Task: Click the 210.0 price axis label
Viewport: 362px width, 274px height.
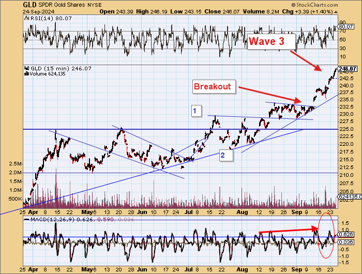Action: (x=347, y=175)
